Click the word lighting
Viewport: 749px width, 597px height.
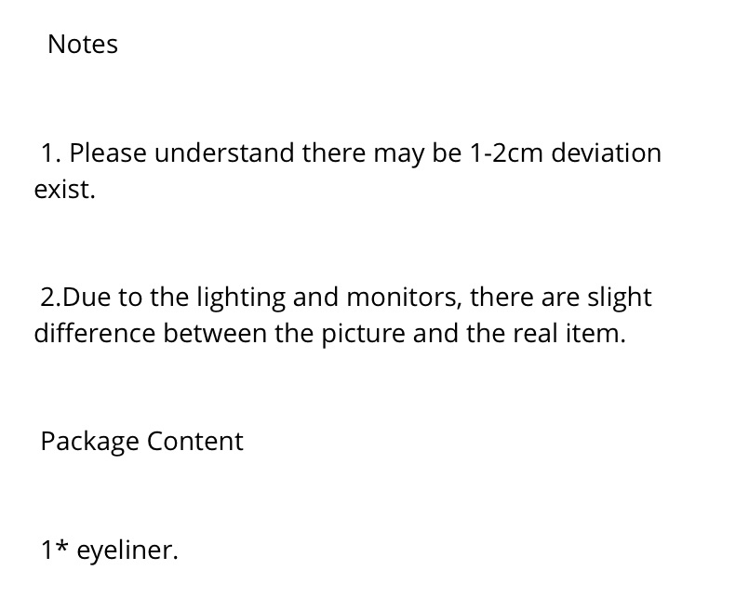[x=241, y=298]
